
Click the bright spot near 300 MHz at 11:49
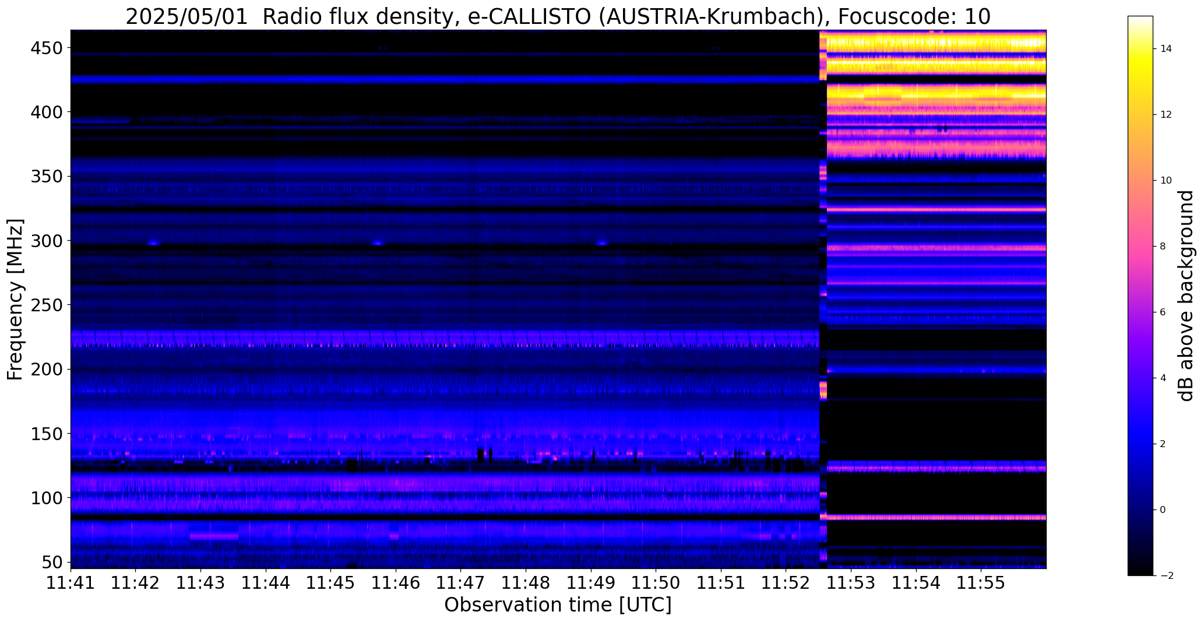pos(602,243)
